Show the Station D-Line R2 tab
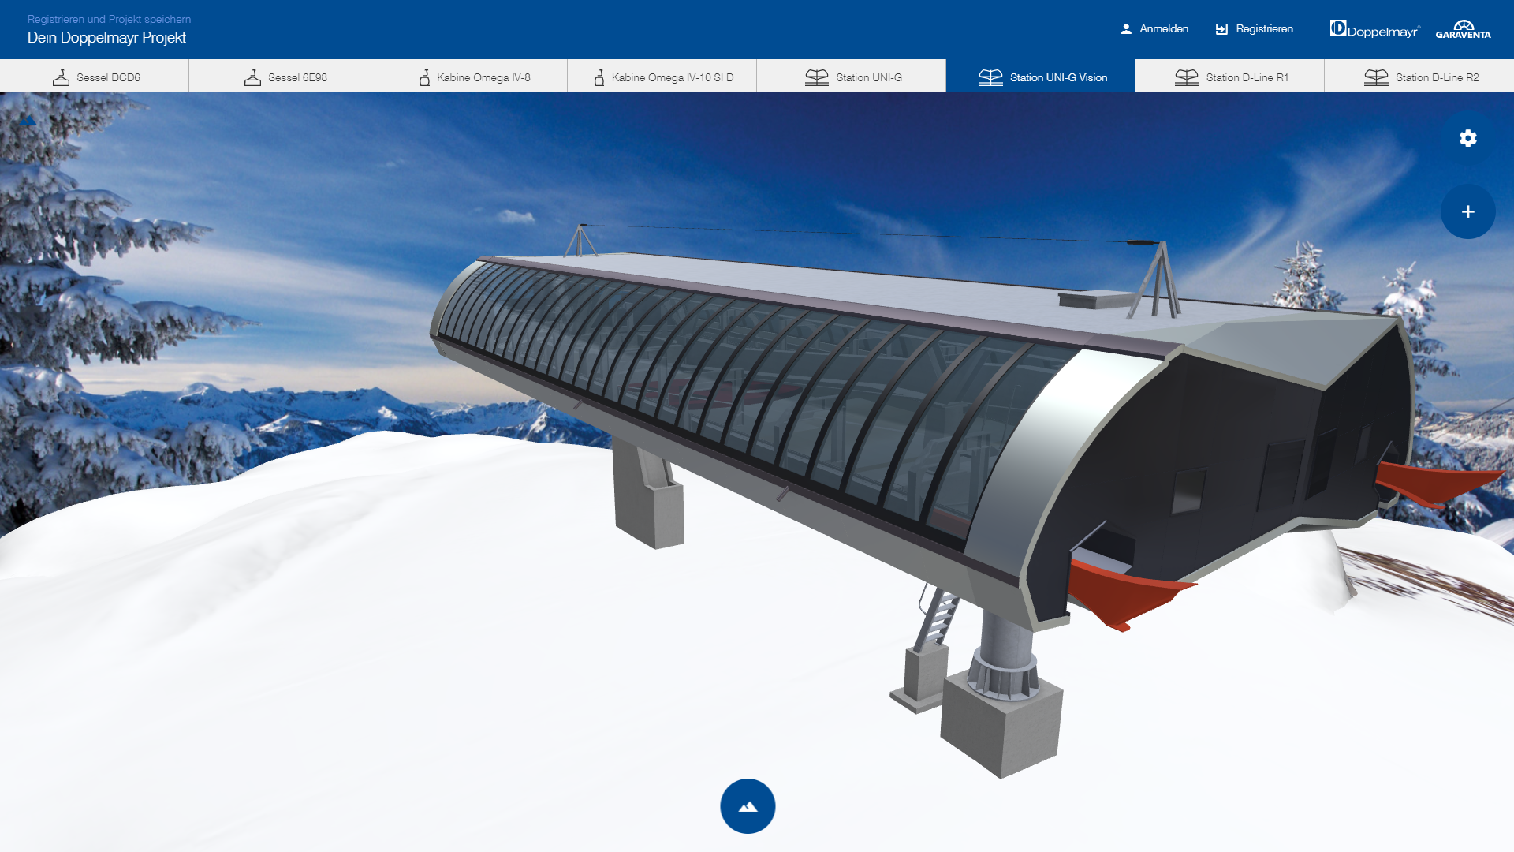Screen dimensions: 1514x852 click(1419, 77)
